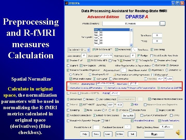Select Normalize by DARTEL radio button
Viewport: 186px width, 140px height.
coord(158,88)
